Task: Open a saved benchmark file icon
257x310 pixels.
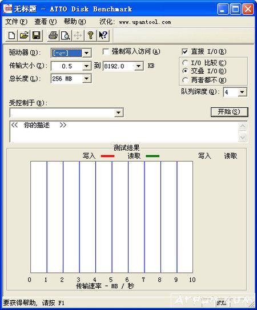Action: (x=24, y=35)
